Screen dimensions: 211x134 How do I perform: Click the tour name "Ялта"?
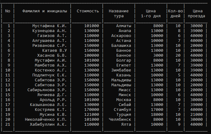point(126,124)
